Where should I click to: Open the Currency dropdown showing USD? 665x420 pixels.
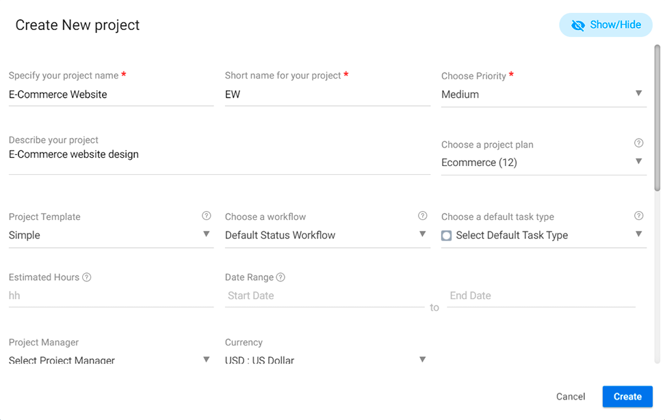[328, 360]
